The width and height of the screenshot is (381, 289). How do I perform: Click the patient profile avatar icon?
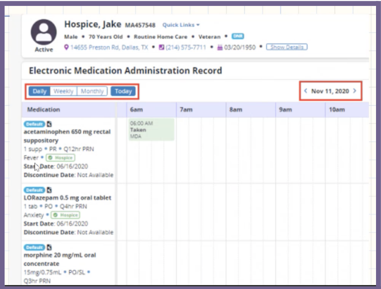(x=43, y=32)
